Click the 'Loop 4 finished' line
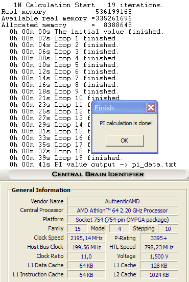This screenshot has width=189, height=282. [x=64, y=58]
